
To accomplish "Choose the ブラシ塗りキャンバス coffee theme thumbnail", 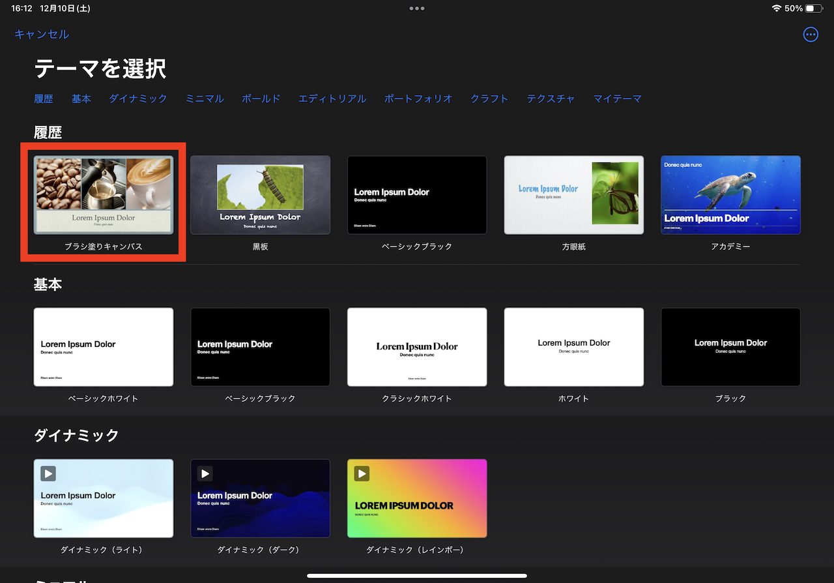I will [x=104, y=195].
